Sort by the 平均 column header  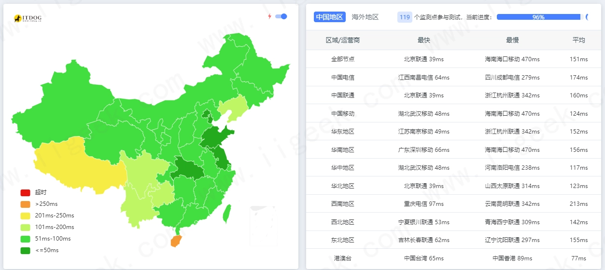(x=578, y=40)
